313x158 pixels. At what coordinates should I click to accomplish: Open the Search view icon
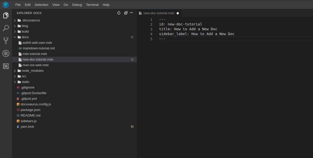click(6, 28)
